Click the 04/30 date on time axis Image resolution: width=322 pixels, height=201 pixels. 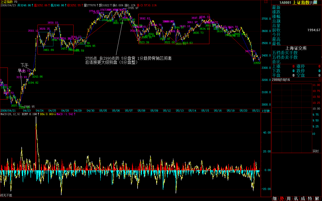click(90, 111)
